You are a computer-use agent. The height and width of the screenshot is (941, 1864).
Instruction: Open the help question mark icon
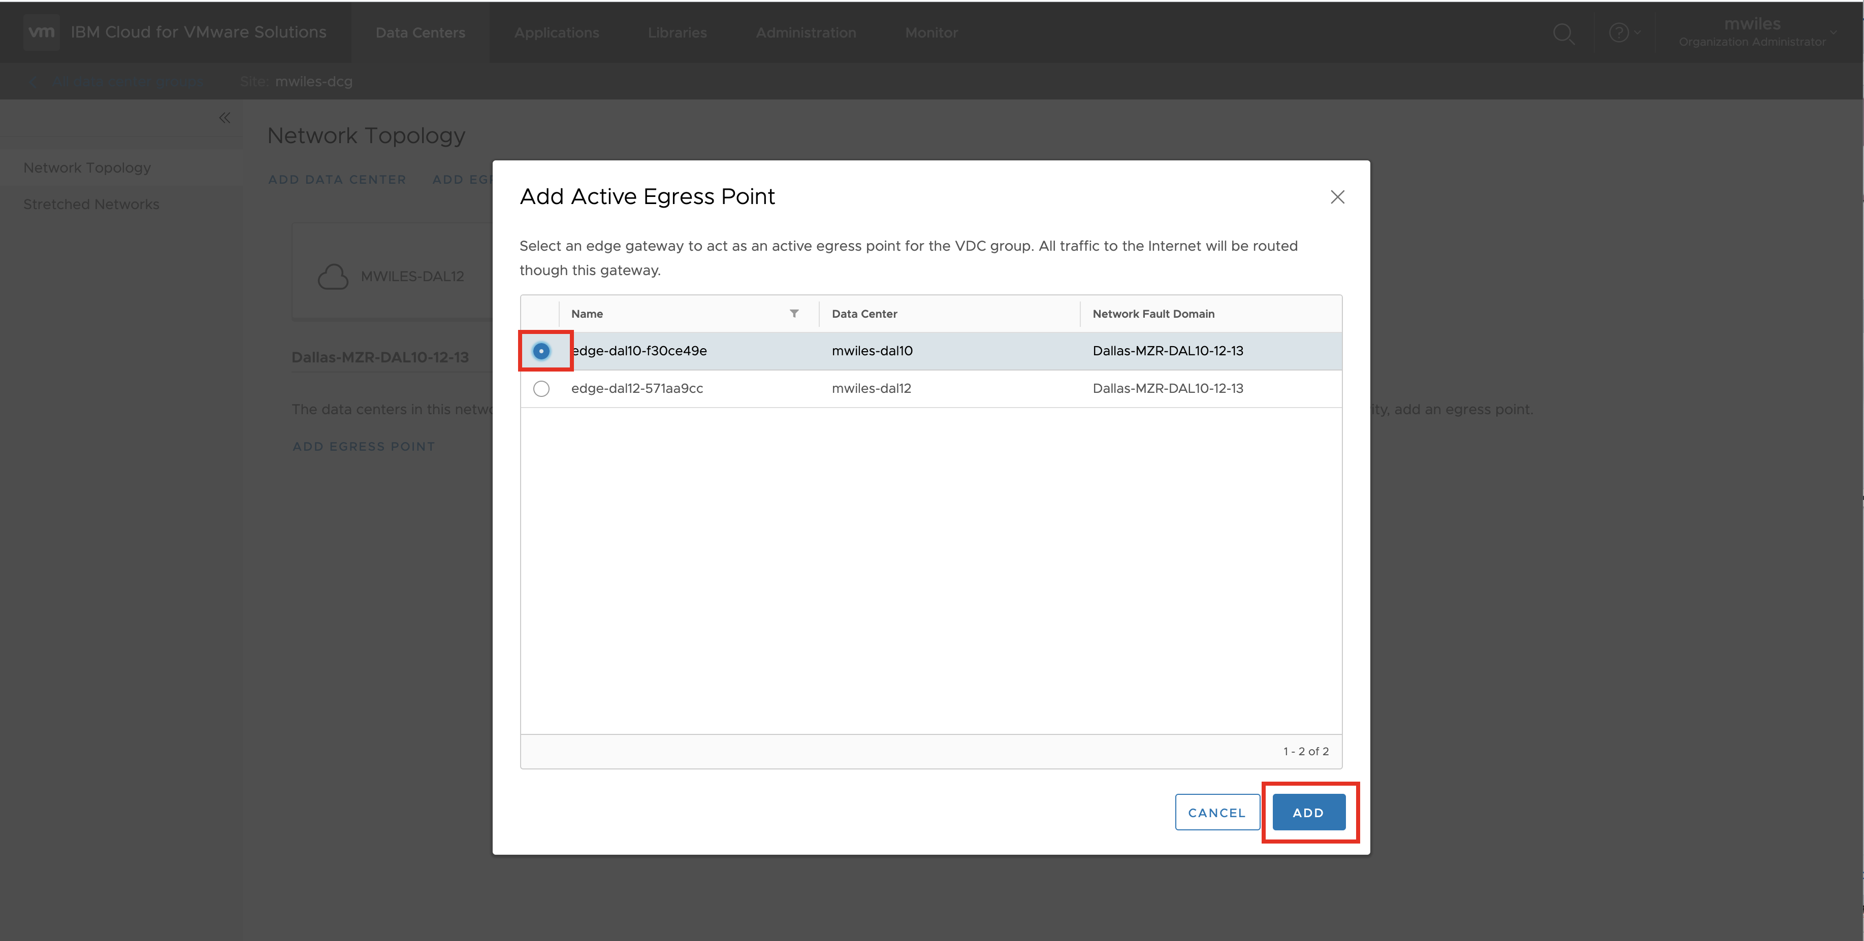tap(1618, 32)
